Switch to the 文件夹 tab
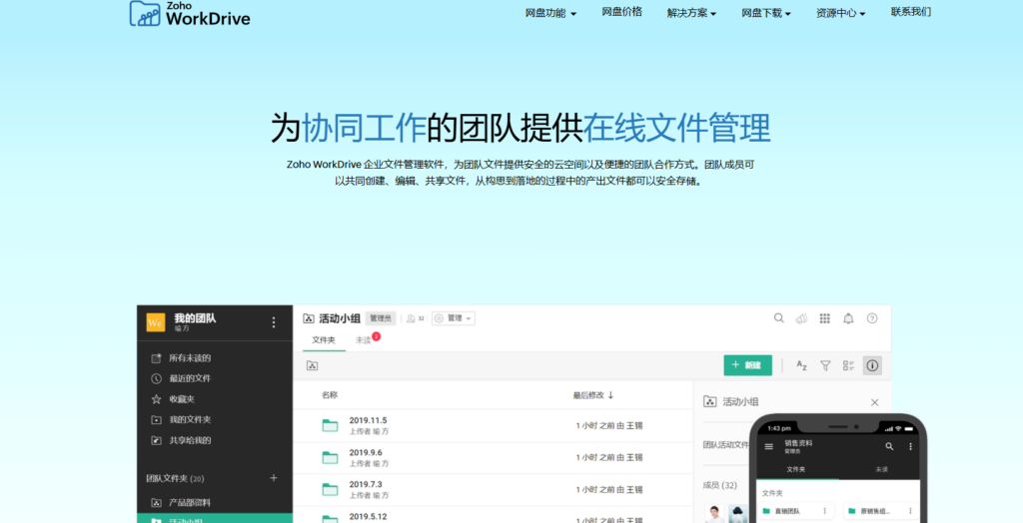Viewport: 1023px width, 523px height. tap(324, 340)
